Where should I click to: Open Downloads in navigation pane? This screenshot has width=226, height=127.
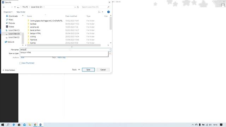tap(13, 16)
